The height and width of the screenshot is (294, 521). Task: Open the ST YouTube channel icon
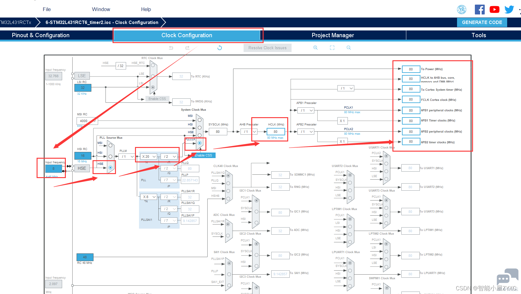pos(495,10)
